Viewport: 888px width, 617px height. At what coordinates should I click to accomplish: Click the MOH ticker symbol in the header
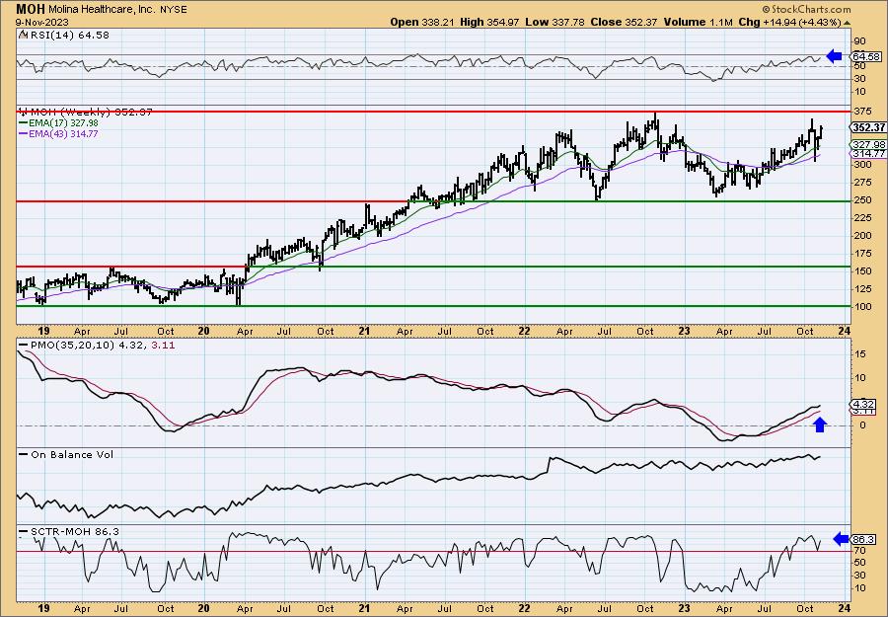[30, 9]
